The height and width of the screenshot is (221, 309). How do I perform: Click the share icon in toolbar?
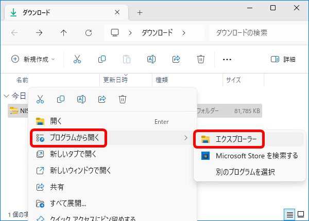[176, 59]
